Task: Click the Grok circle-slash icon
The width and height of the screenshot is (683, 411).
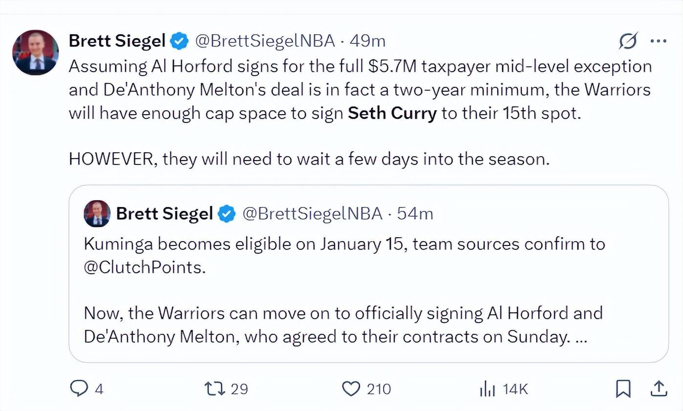Action: (x=628, y=41)
